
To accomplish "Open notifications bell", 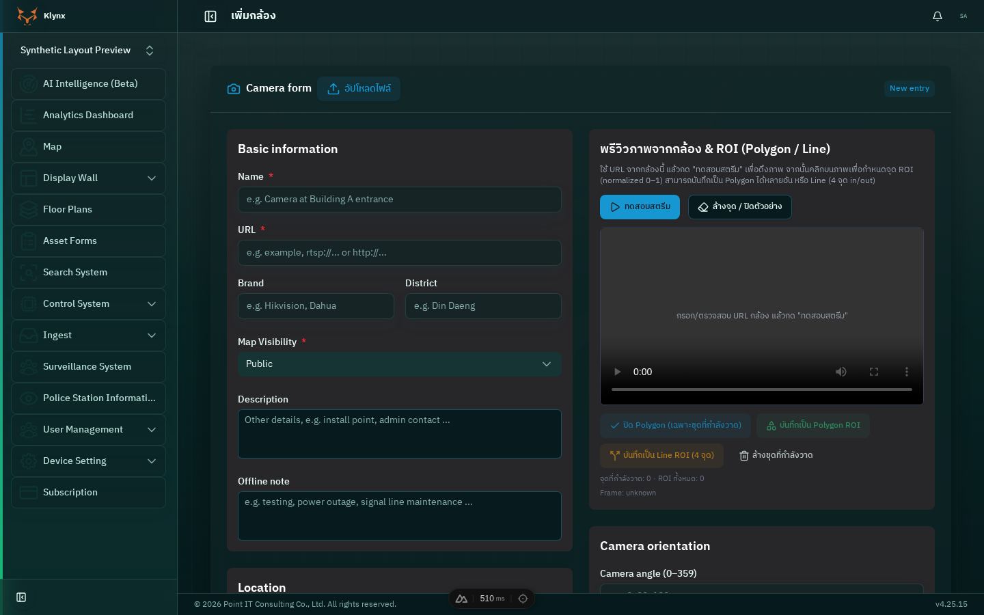I will click(938, 16).
